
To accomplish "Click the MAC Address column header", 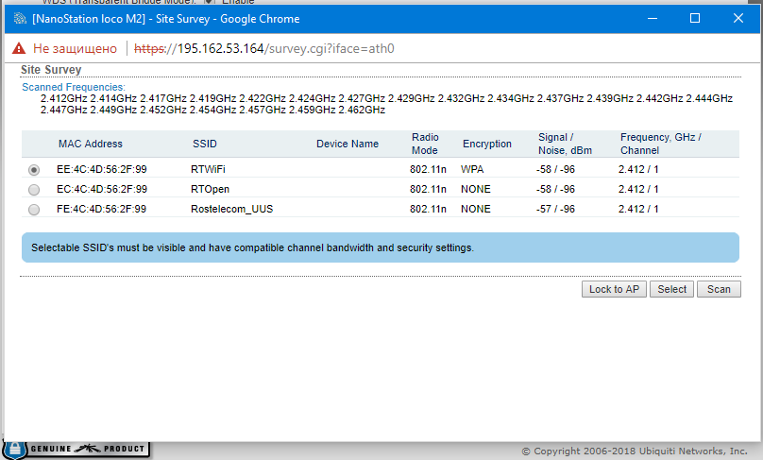I will tap(91, 144).
